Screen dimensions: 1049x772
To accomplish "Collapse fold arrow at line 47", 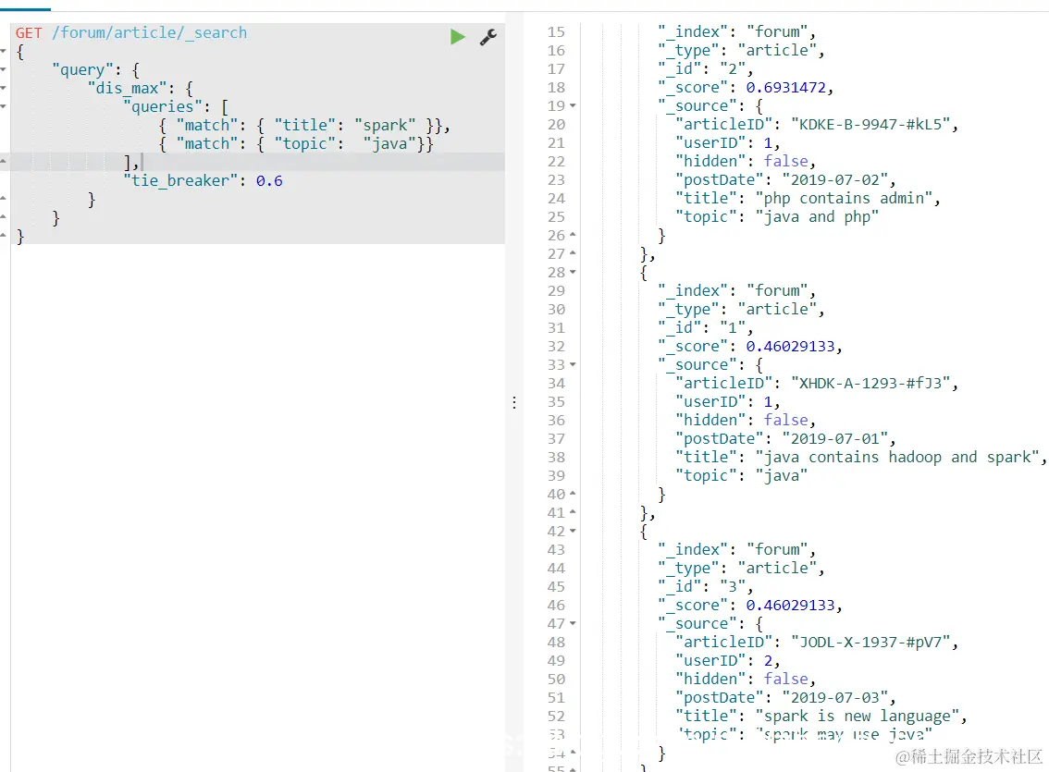I will [x=573, y=623].
